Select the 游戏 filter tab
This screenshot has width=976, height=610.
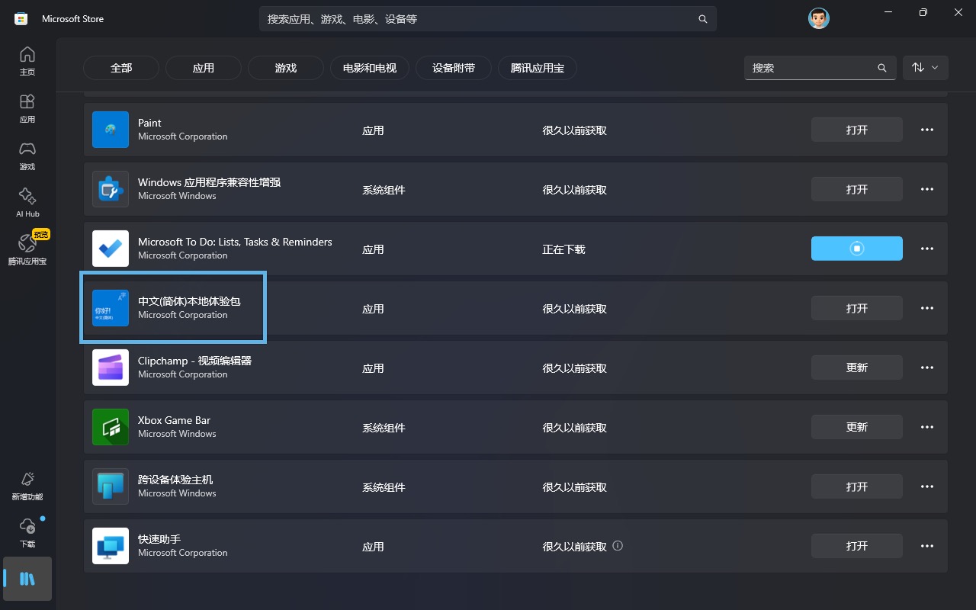coord(286,68)
